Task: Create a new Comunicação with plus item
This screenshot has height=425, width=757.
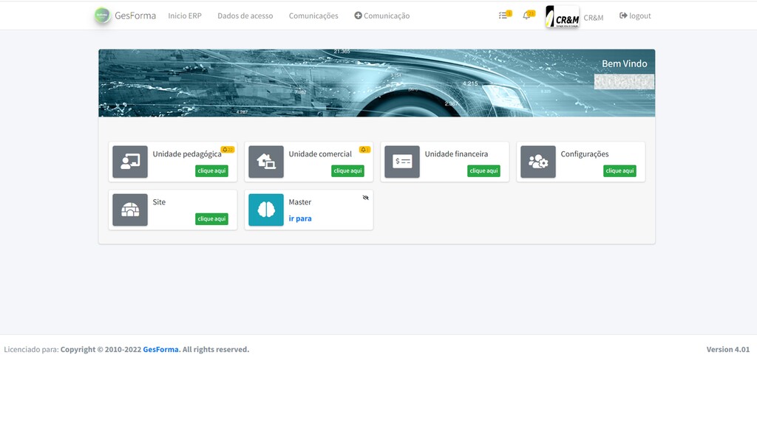Action: (x=381, y=15)
